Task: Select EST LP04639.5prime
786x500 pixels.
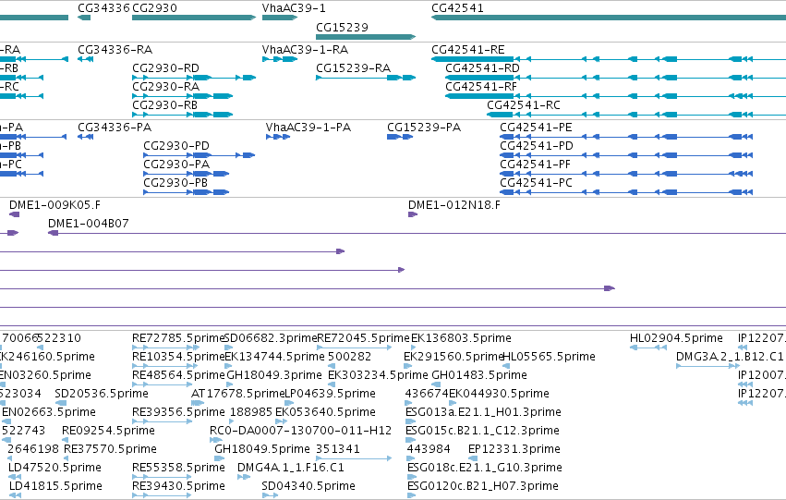Action: [x=330, y=394]
